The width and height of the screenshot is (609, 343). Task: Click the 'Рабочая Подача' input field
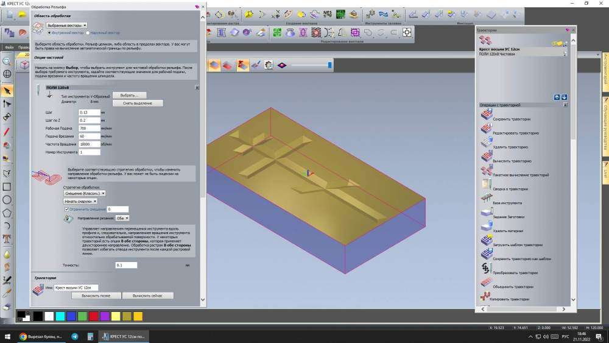tap(89, 129)
